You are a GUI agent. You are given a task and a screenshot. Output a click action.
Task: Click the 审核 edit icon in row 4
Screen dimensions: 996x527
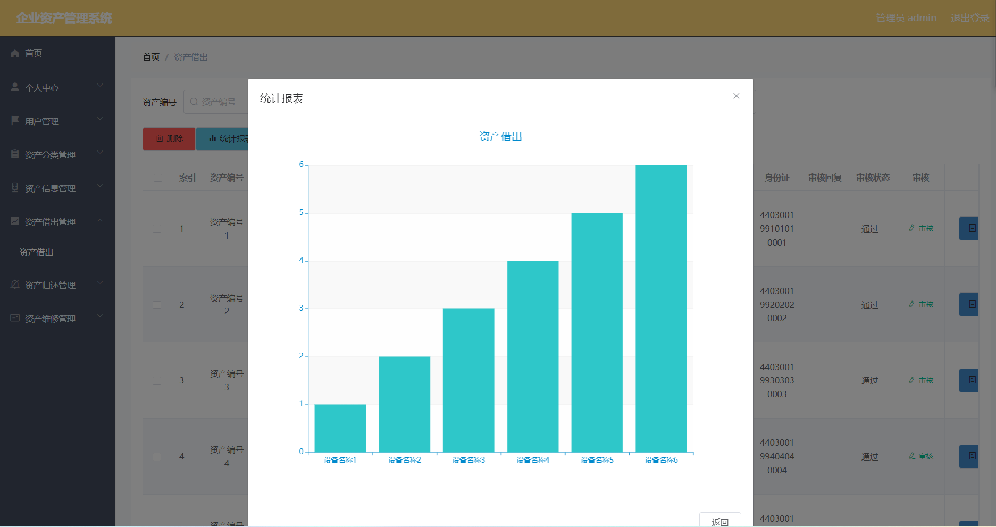click(913, 456)
